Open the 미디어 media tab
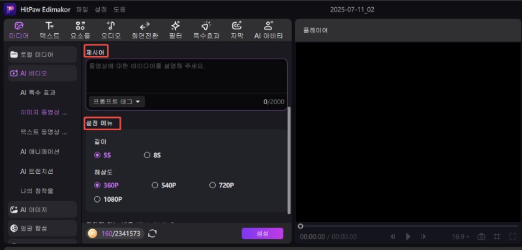Image resolution: width=522 pixels, height=250 pixels. point(19,31)
